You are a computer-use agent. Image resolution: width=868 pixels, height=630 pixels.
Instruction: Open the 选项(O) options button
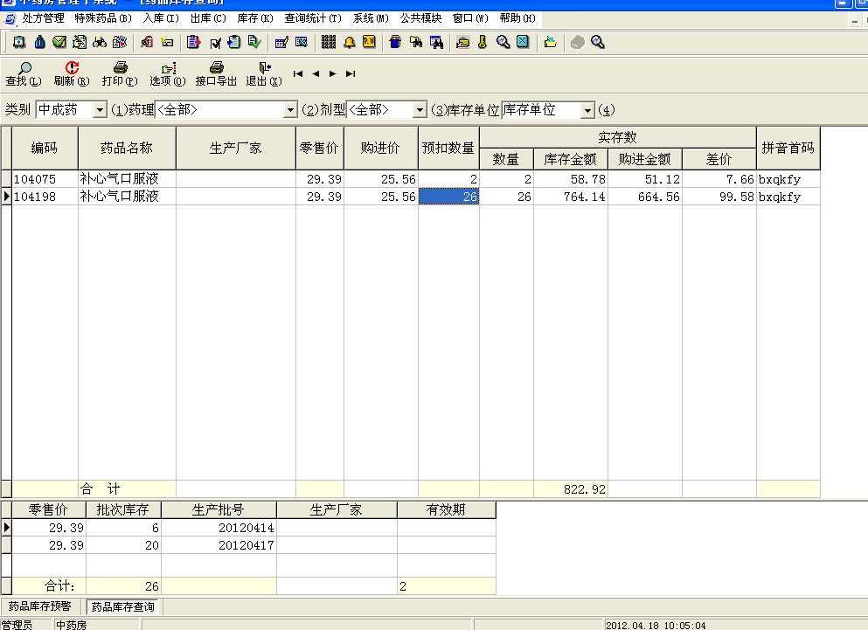pos(167,74)
